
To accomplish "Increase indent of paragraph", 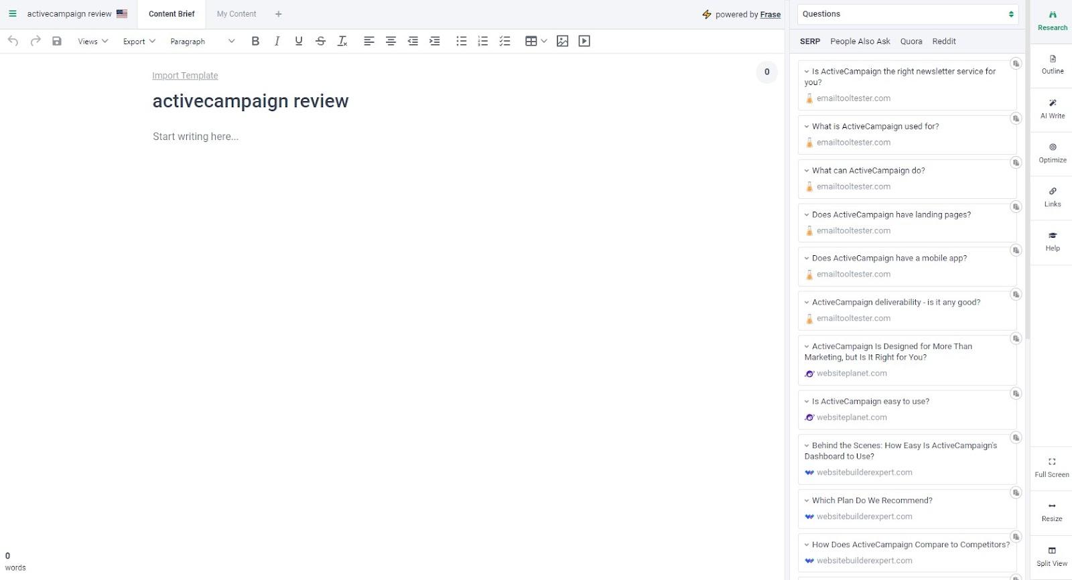I will (435, 41).
